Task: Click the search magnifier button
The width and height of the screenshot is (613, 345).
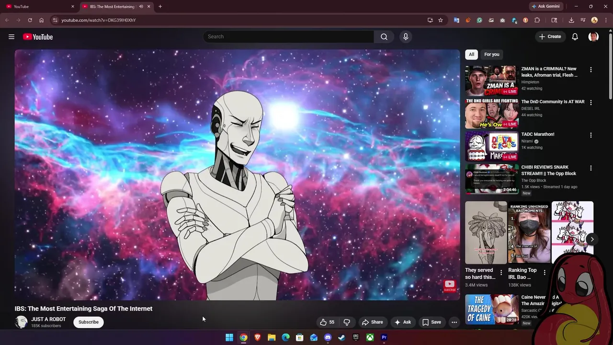Action: [384, 37]
